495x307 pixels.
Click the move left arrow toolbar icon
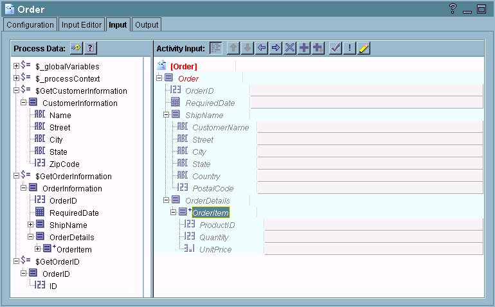click(x=262, y=48)
